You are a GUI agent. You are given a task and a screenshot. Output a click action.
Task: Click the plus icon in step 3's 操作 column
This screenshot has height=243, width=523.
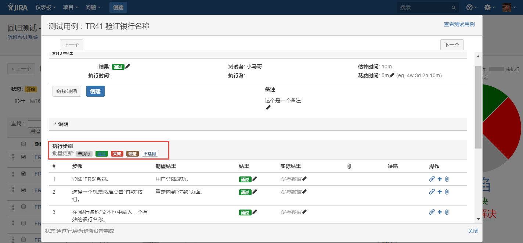point(440,212)
